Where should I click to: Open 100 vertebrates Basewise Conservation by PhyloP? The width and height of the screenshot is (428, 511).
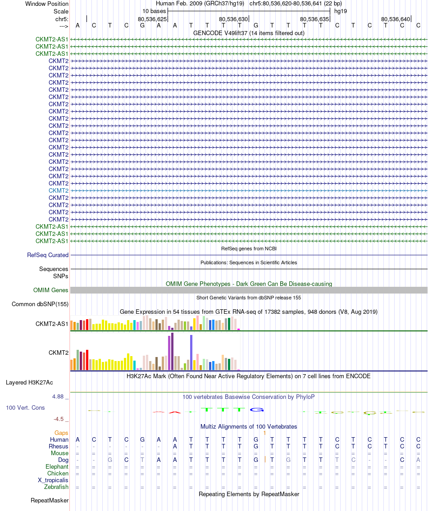click(x=249, y=397)
